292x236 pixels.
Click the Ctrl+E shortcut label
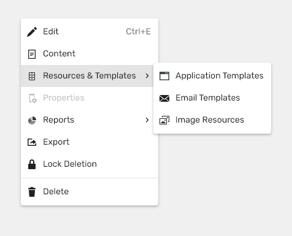138,32
